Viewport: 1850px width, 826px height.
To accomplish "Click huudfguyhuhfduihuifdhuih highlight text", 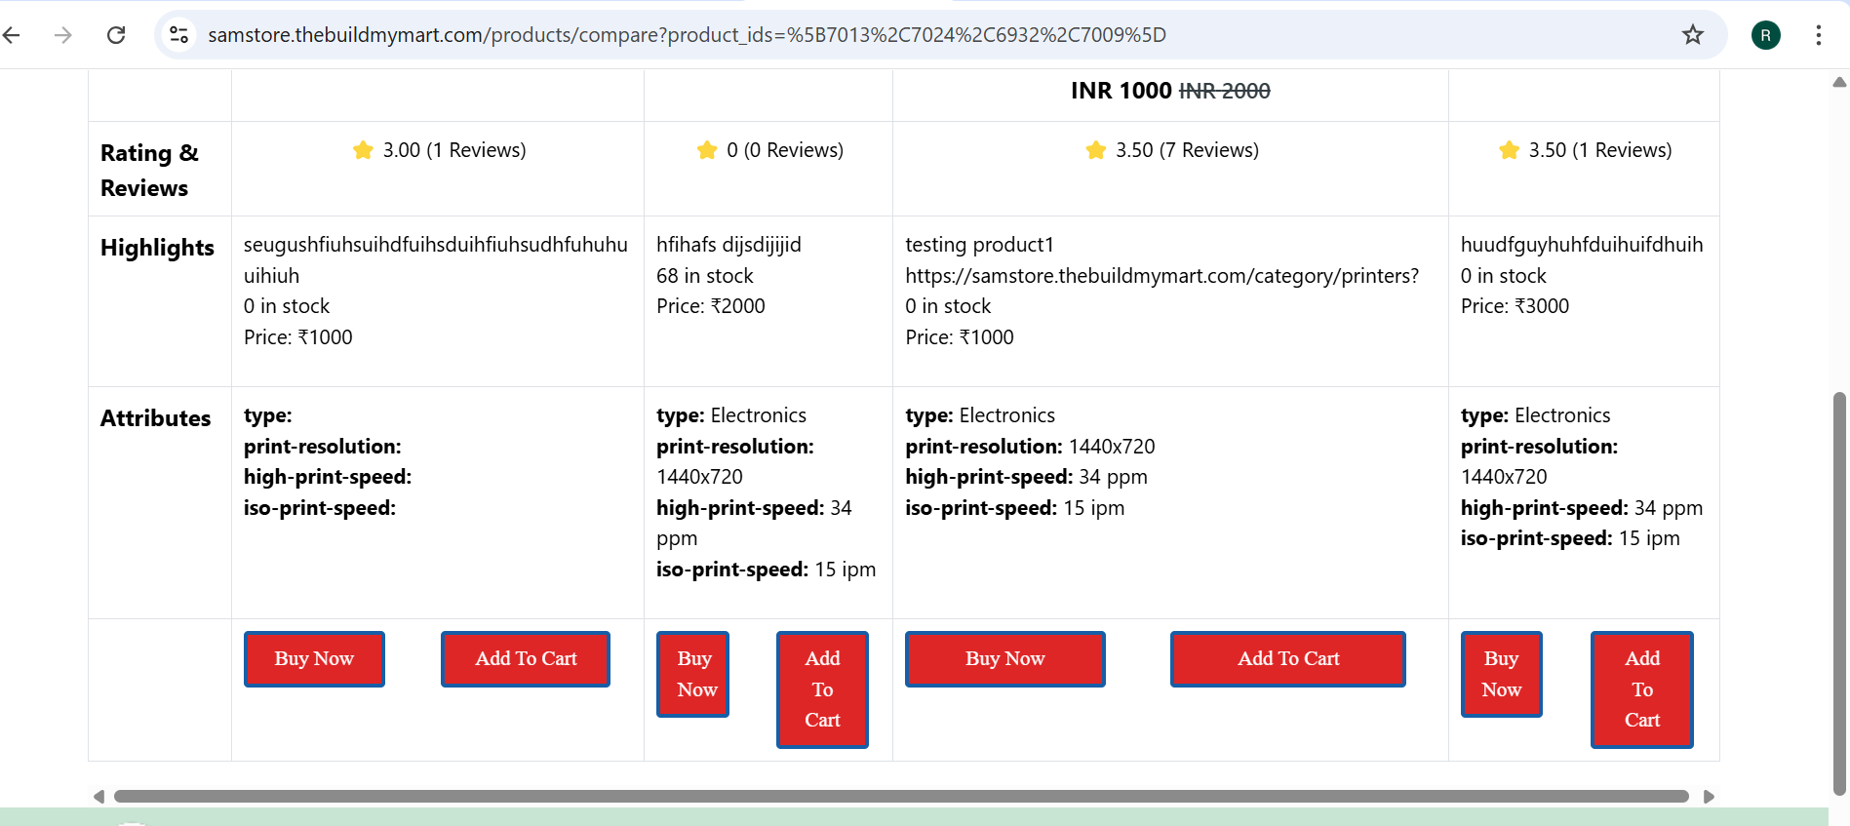I will (1582, 245).
